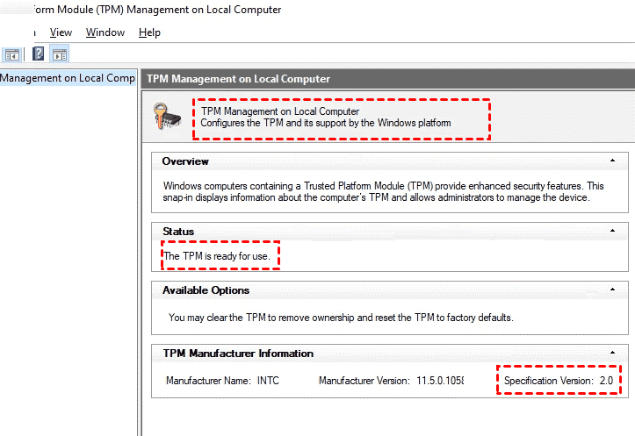Click the window title bar text
This screenshot has width=635, height=436.
pyautogui.click(x=156, y=10)
